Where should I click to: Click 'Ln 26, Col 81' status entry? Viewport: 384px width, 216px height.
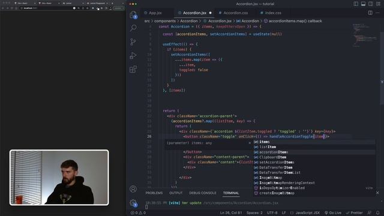(231, 213)
